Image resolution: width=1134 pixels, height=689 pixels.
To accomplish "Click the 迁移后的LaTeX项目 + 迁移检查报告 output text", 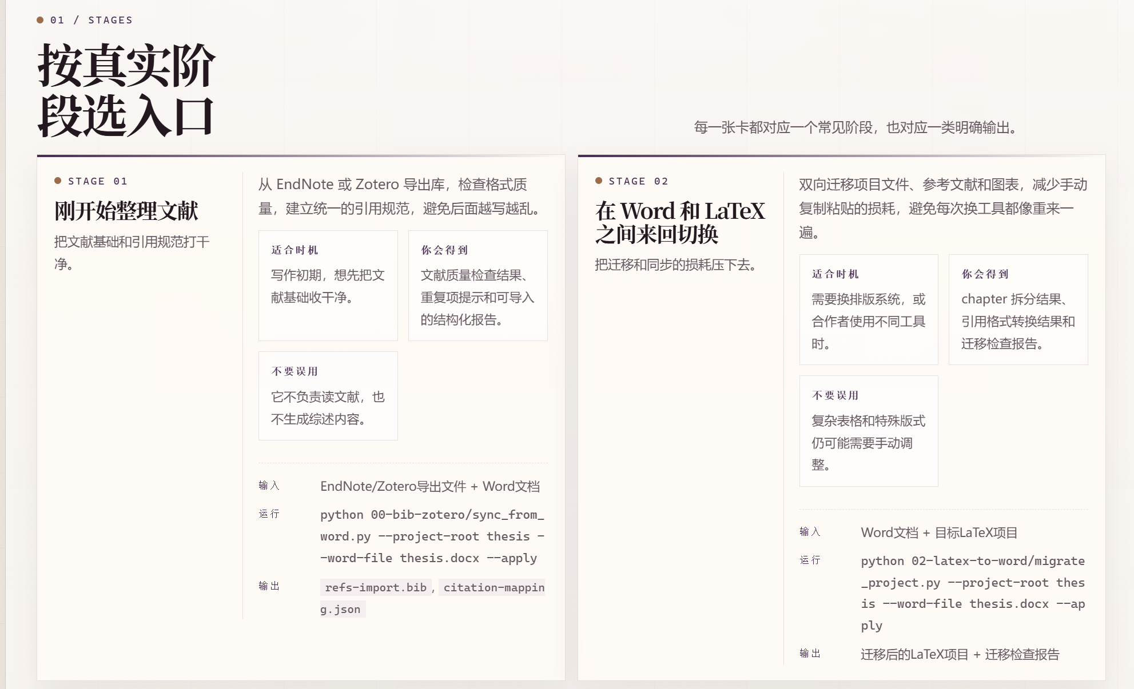I will click(960, 654).
